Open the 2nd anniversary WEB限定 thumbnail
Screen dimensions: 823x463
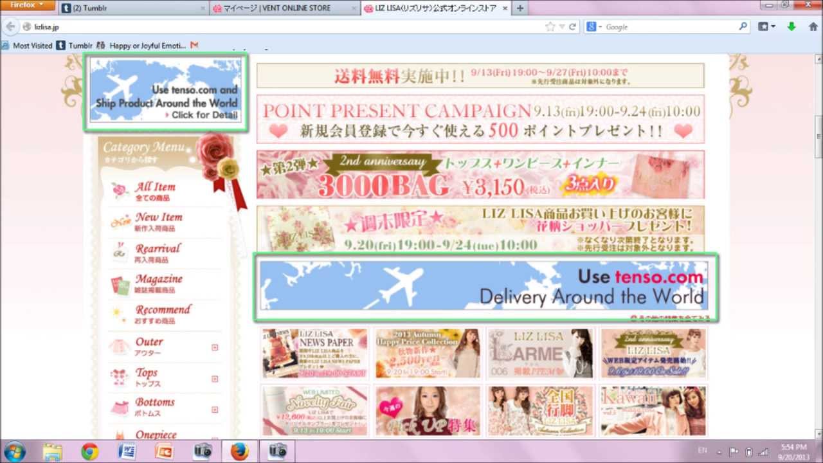[653, 353]
